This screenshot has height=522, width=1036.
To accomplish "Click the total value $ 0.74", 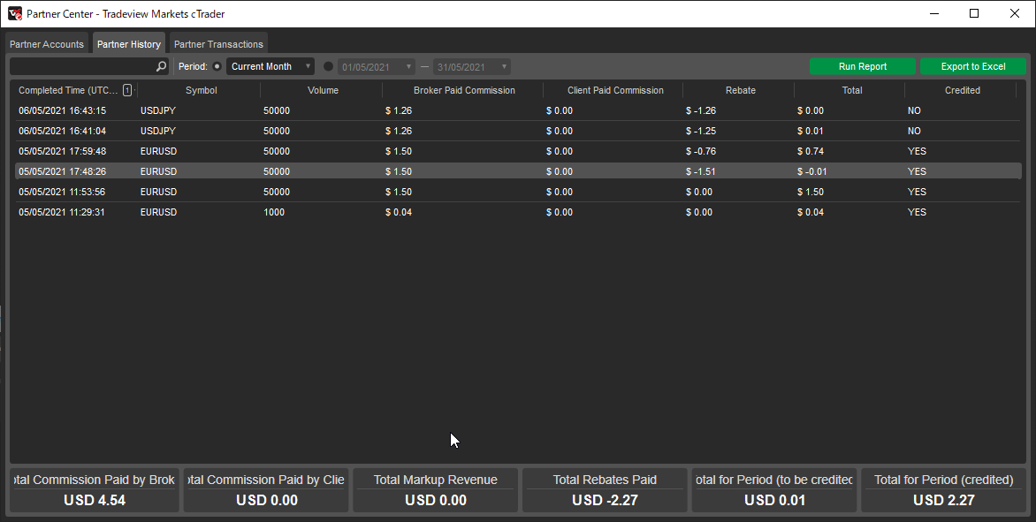I will [811, 151].
